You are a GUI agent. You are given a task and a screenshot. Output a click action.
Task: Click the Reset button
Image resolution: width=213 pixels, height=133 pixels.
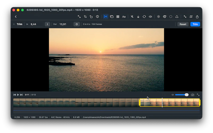pos(183,24)
